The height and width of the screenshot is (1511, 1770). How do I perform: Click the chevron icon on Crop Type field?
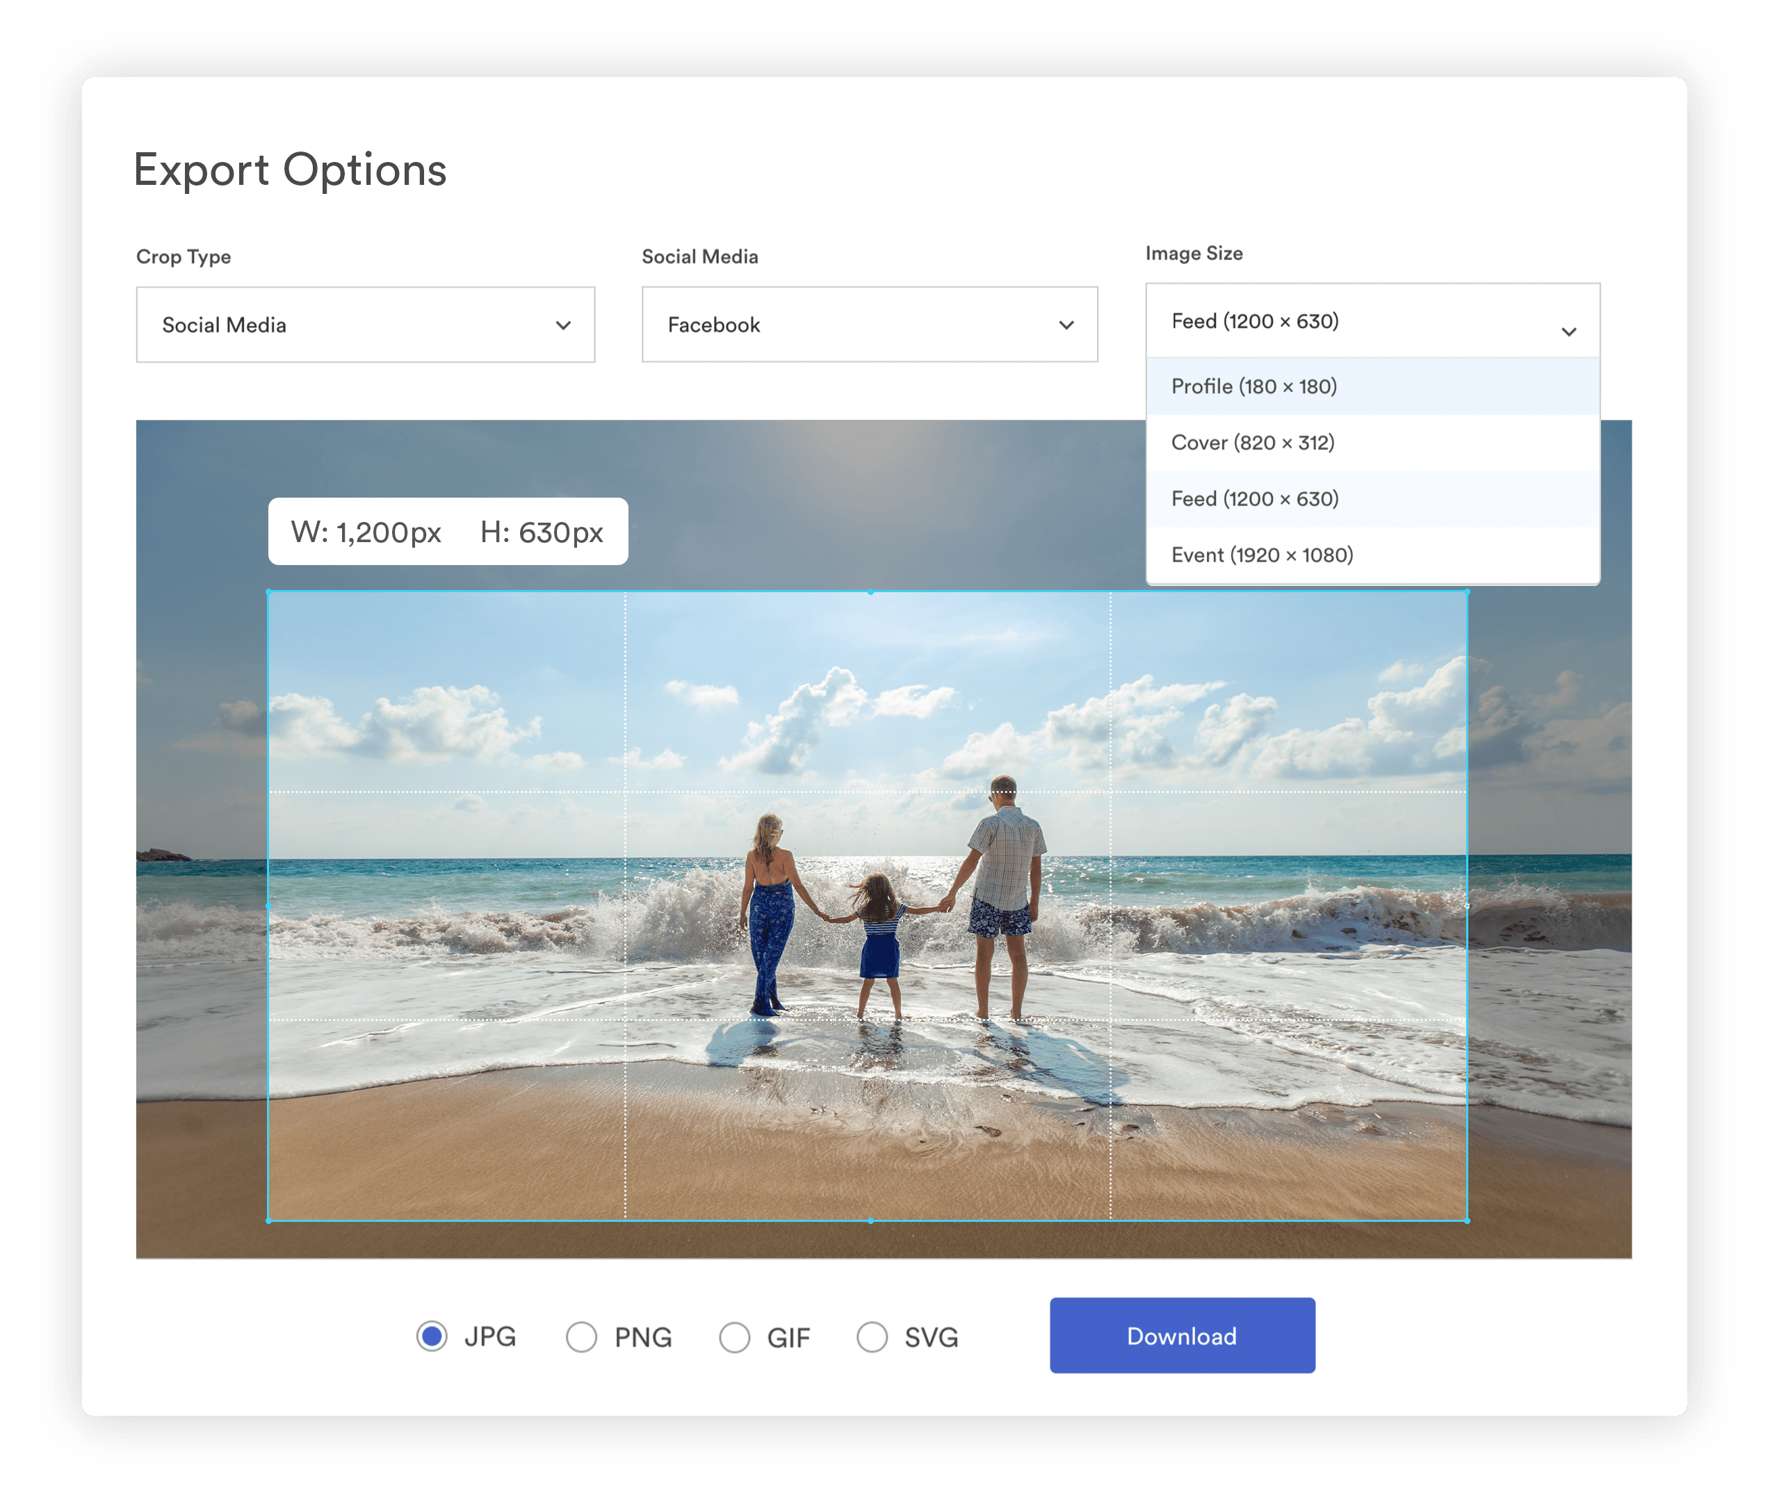click(x=564, y=325)
